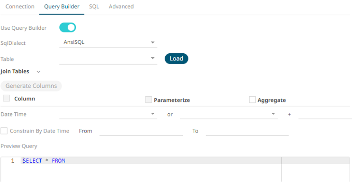Click the To date input field
The height and width of the screenshot is (183, 352).
247,131
